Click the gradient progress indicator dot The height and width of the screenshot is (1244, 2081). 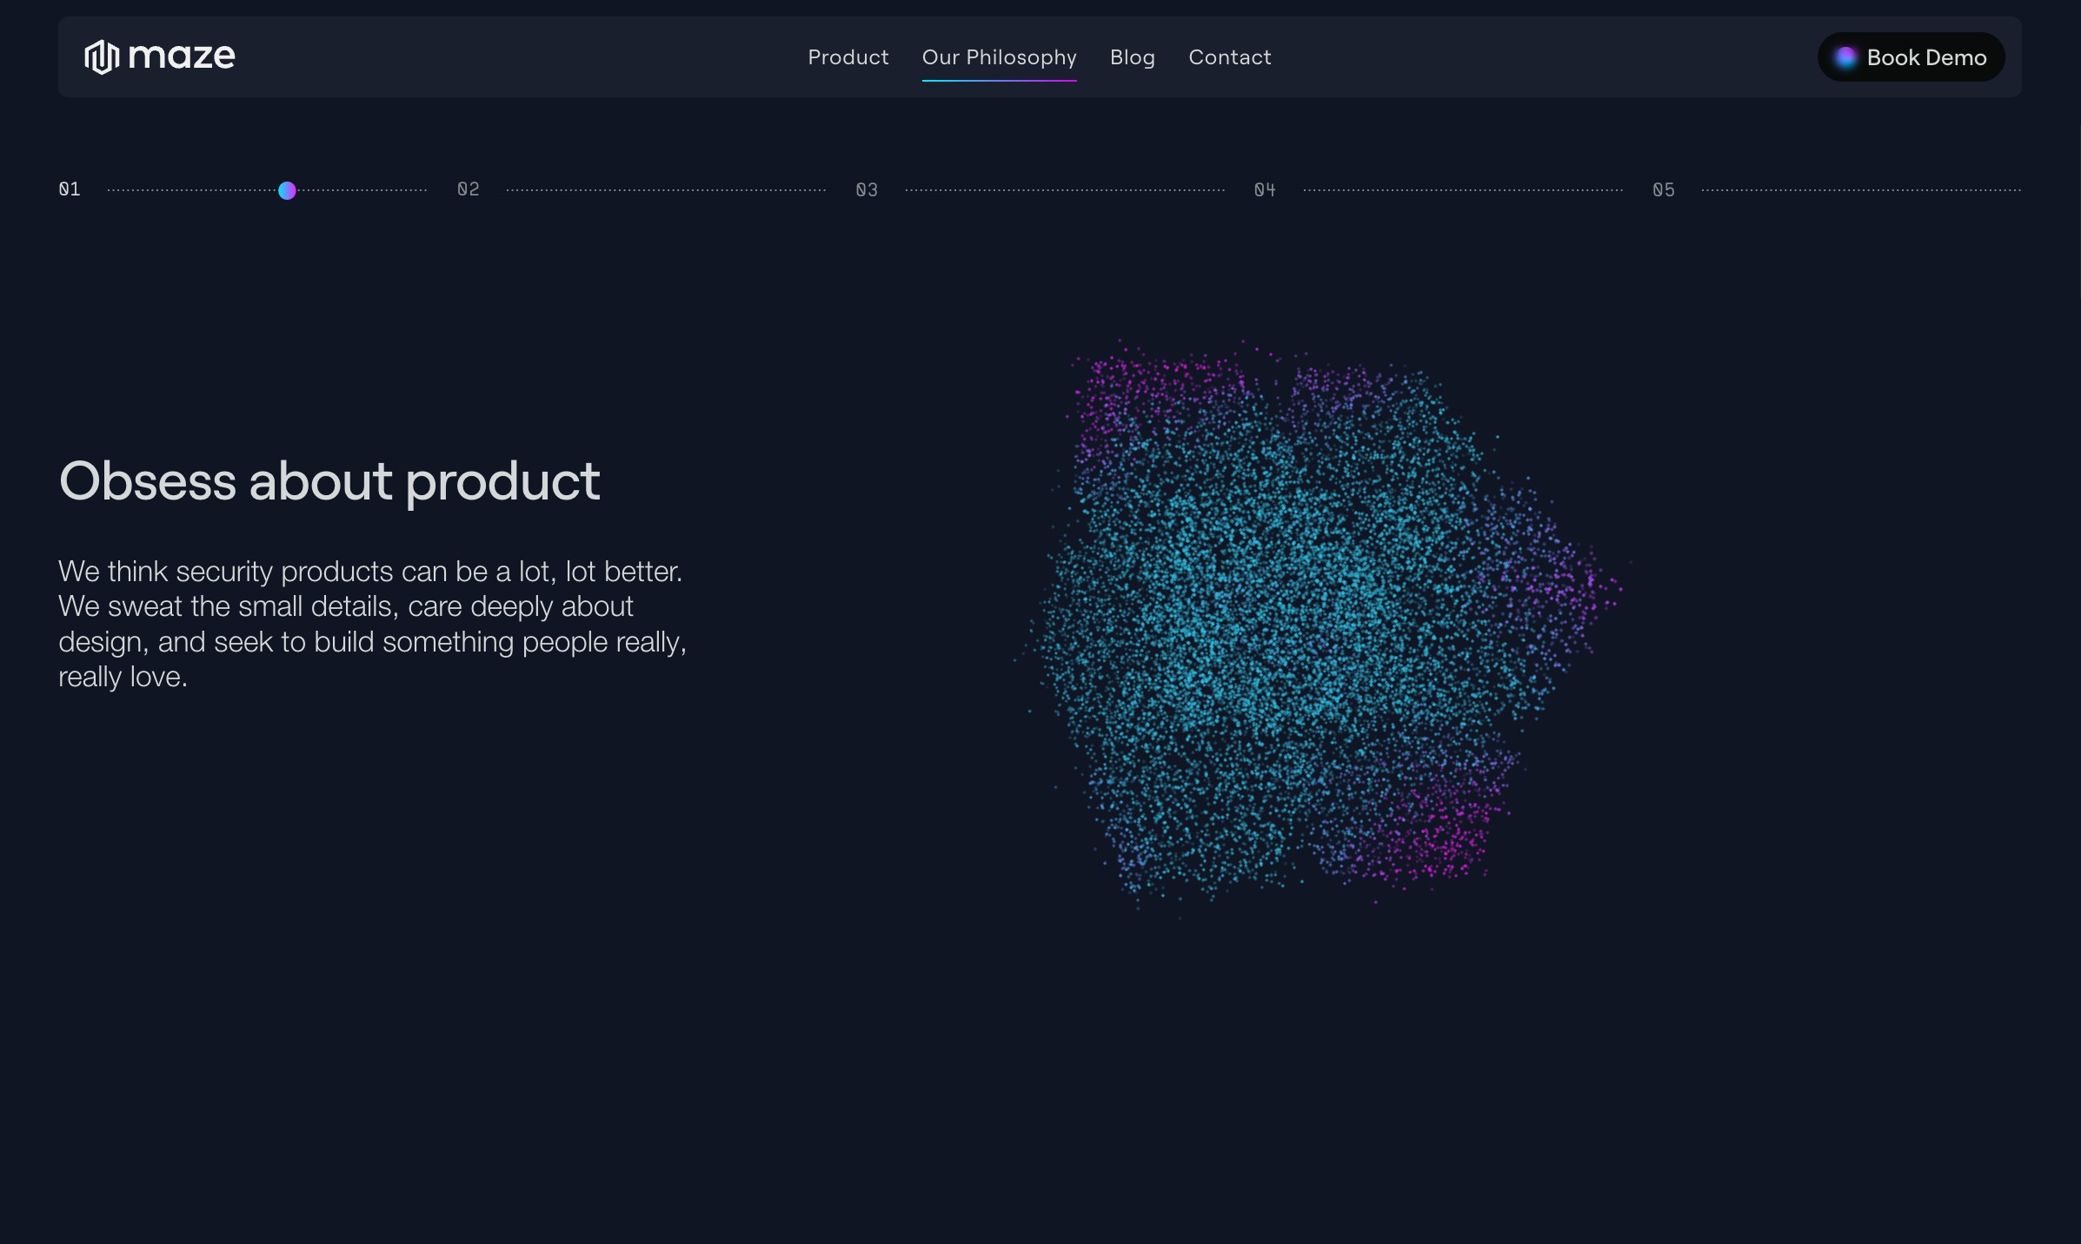pyautogui.click(x=287, y=190)
